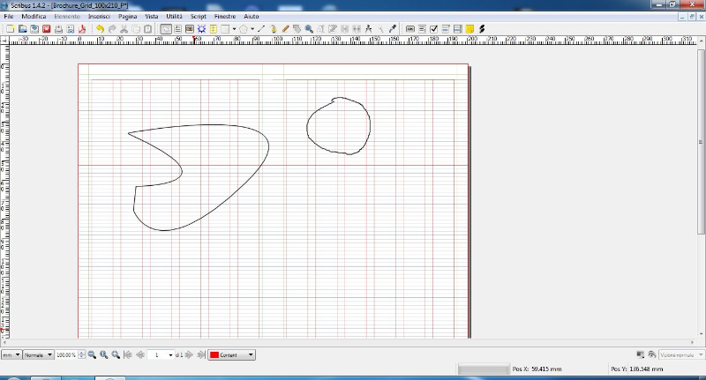Click the PDF checkbox tool in toolbar
This screenshot has height=380, width=706.
tap(433, 28)
